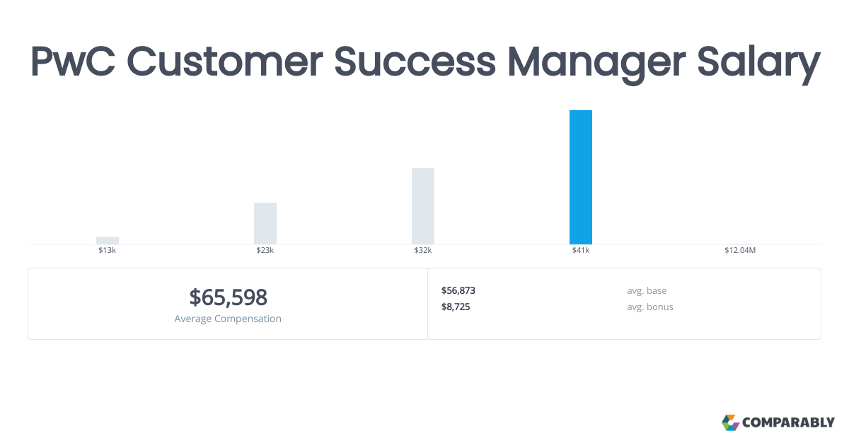Screen dimensions: 849x445
Task: Select the $23k gray bar
Action: pos(265,223)
